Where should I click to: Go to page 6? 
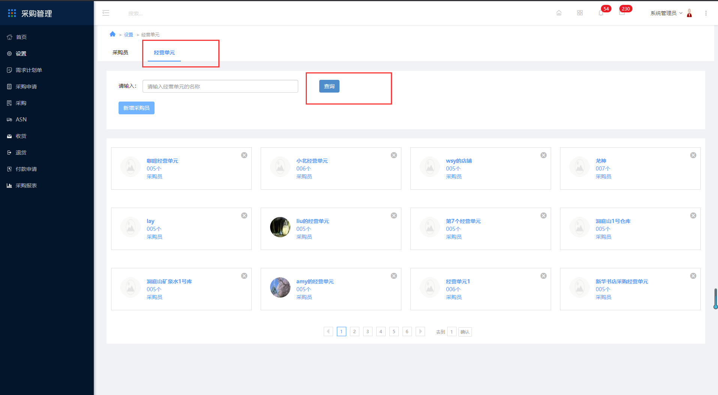[x=407, y=332]
